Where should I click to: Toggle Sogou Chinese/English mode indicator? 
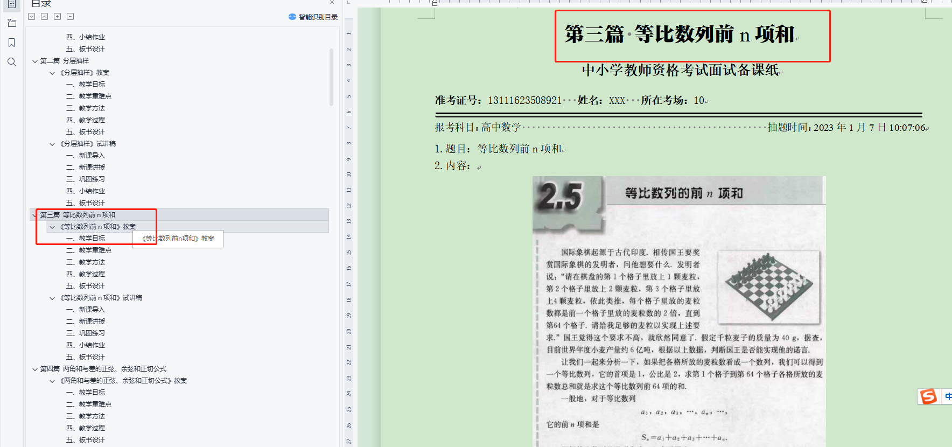pos(947,397)
